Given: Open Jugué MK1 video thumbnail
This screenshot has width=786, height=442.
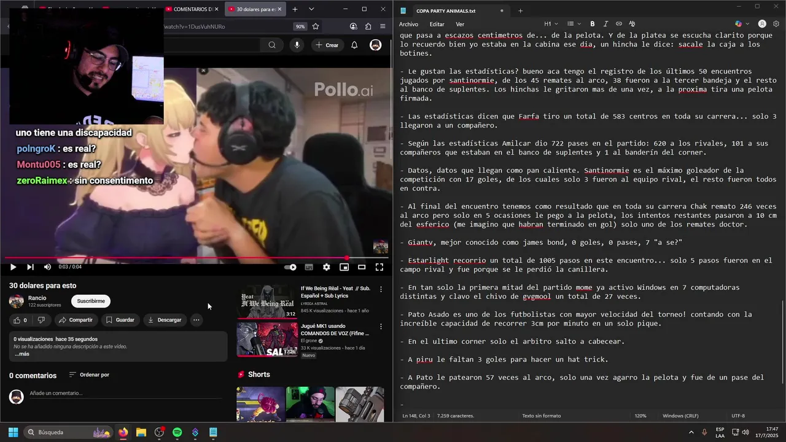Looking at the screenshot, I should tap(267, 339).
